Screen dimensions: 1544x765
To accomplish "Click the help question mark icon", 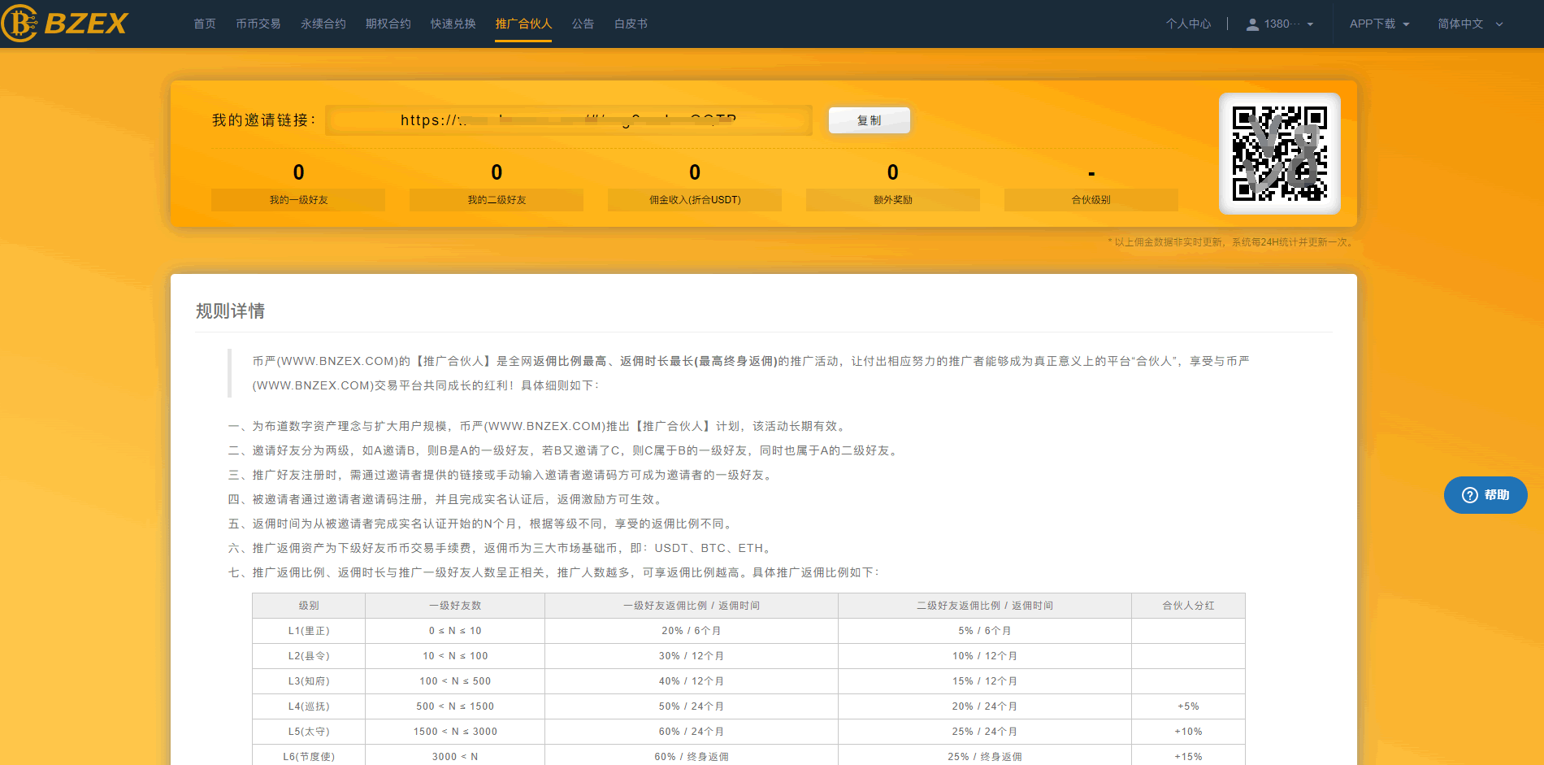I will [1469, 495].
